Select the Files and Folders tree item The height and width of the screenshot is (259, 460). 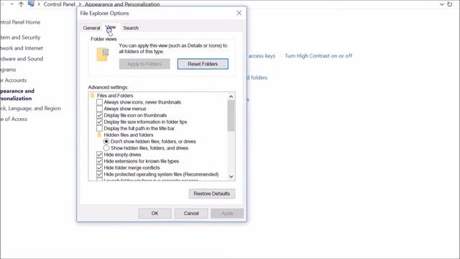[115, 96]
